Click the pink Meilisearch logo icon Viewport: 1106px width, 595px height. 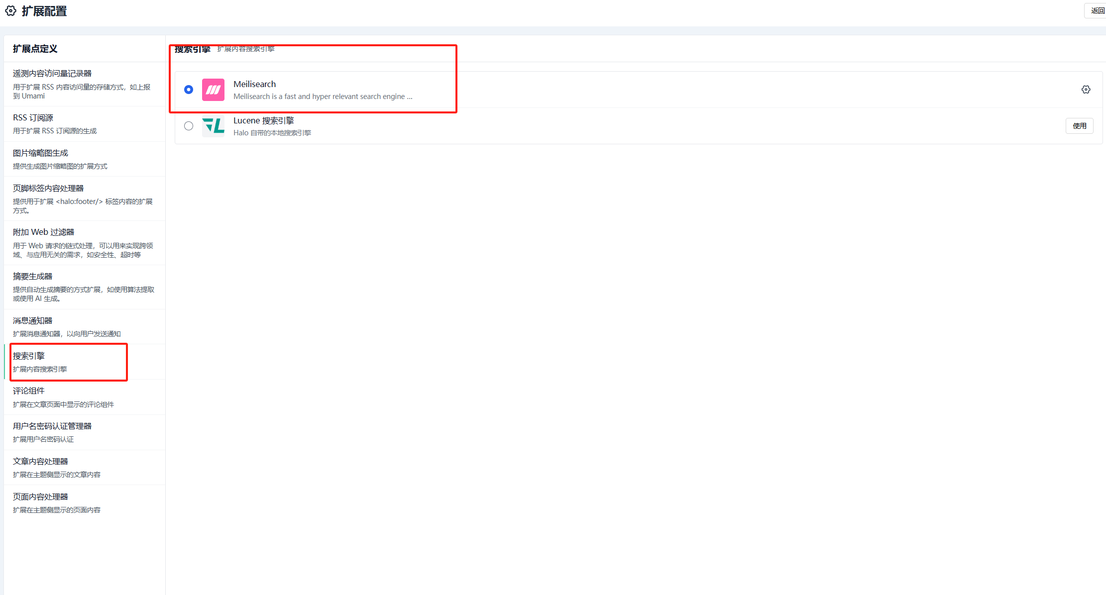point(213,90)
